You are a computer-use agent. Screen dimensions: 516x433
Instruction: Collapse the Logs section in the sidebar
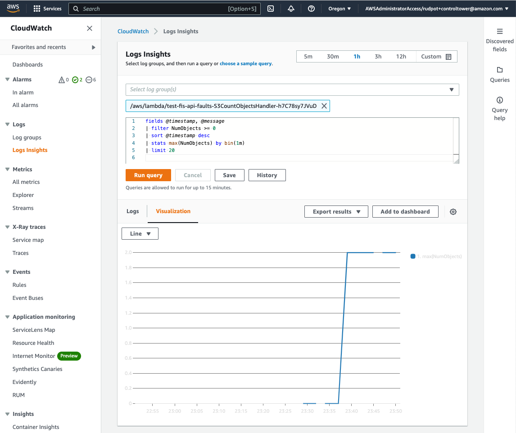point(7,124)
